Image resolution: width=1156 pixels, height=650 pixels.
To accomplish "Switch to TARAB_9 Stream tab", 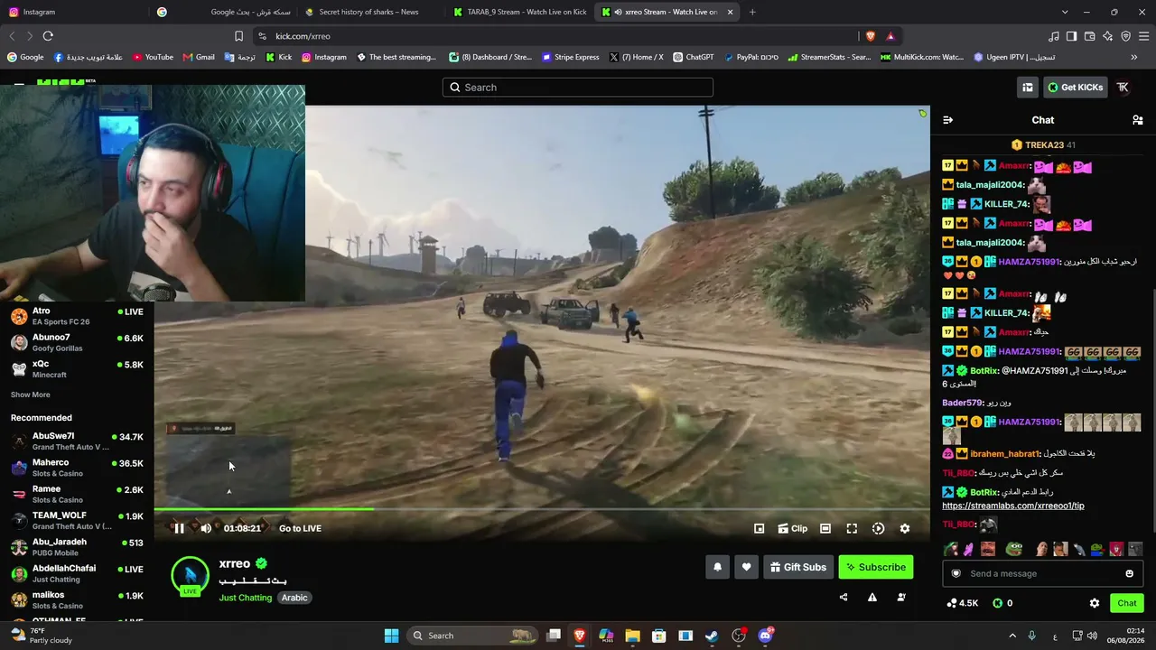I will tap(519, 12).
